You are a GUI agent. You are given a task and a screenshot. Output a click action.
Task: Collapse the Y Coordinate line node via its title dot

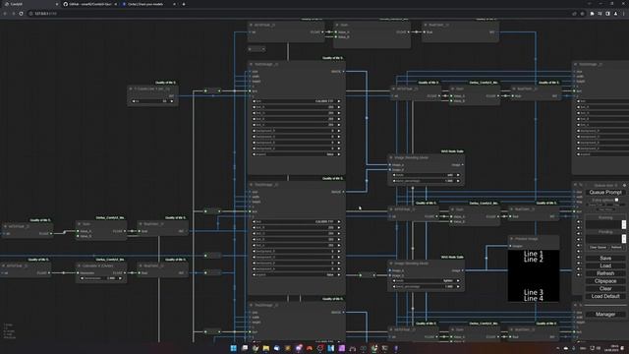[x=131, y=88]
